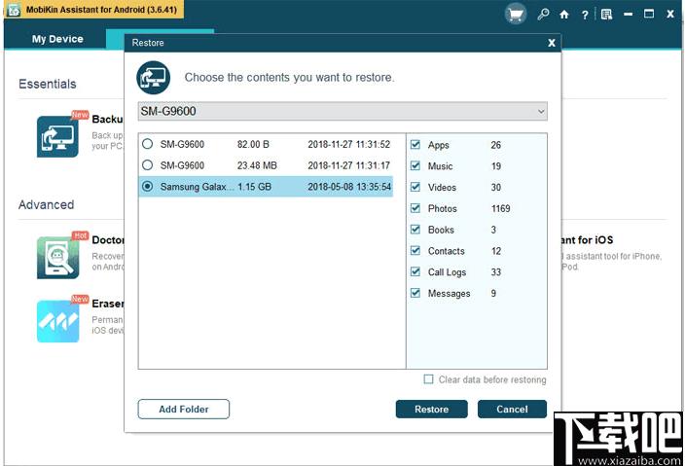This screenshot has width=685, height=466.
Task: Expand the SM-G9600 device dropdown
Action: click(342, 111)
